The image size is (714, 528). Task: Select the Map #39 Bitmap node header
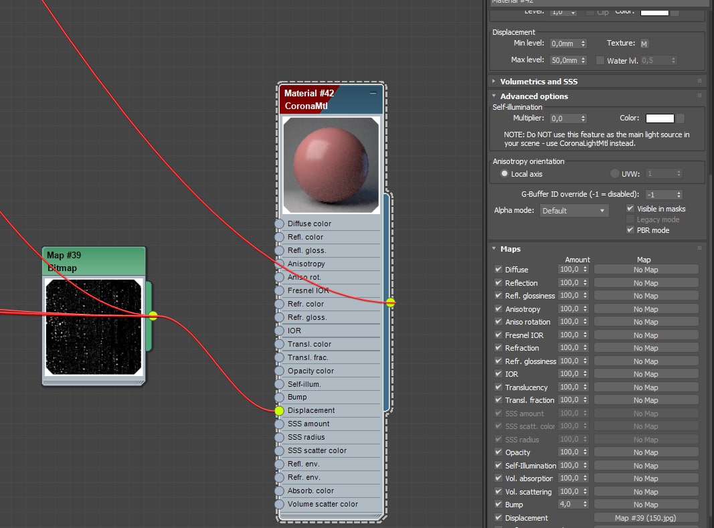(x=94, y=262)
